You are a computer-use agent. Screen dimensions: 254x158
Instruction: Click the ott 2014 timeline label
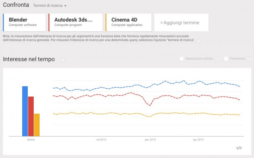pos(101,139)
